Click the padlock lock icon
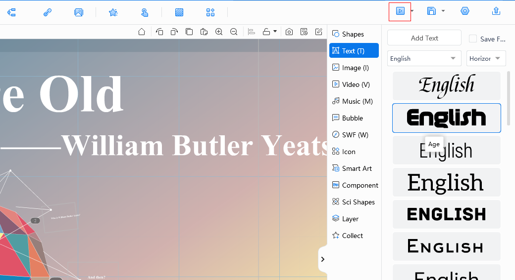Viewport: 515px width, 280px height. [x=266, y=32]
